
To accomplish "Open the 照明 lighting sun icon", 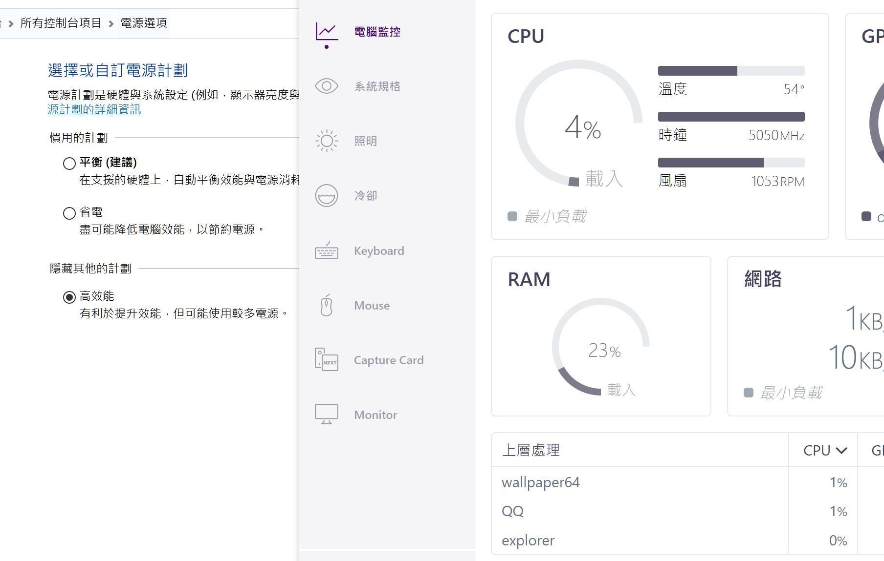I will (x=327, y=141).
